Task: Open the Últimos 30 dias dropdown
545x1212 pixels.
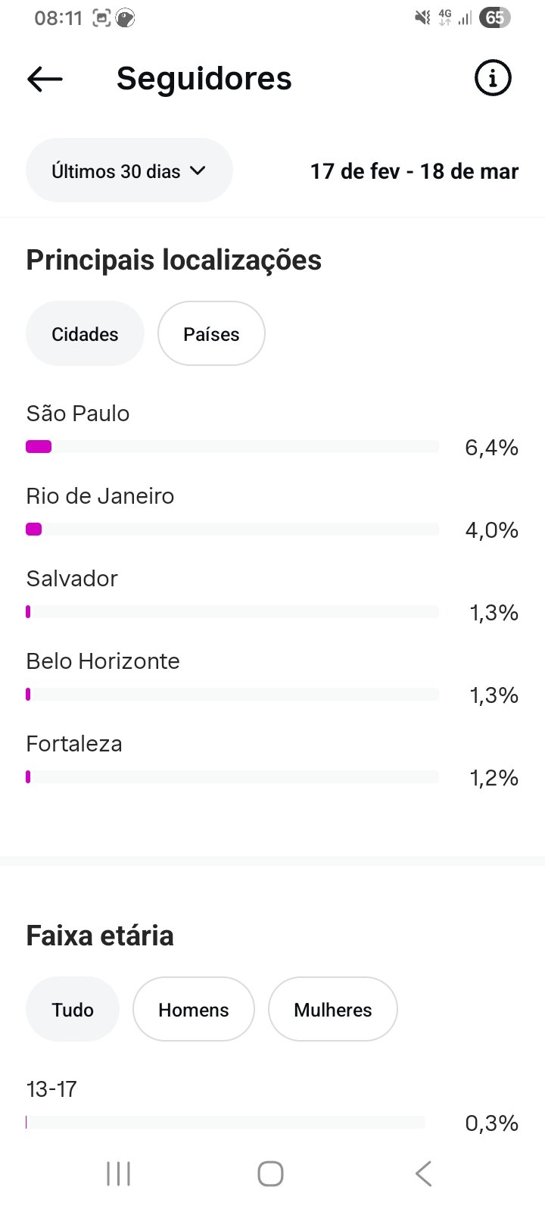Action: pos(129,170)
